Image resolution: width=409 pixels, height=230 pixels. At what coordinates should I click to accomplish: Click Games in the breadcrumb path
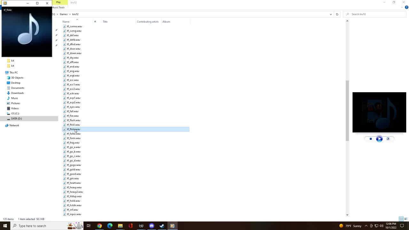click(x=63, y=14)
